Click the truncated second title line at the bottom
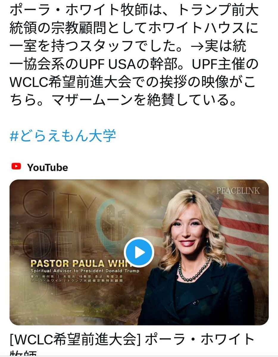This screenshot has height=357, width=278. coord(24,354)
